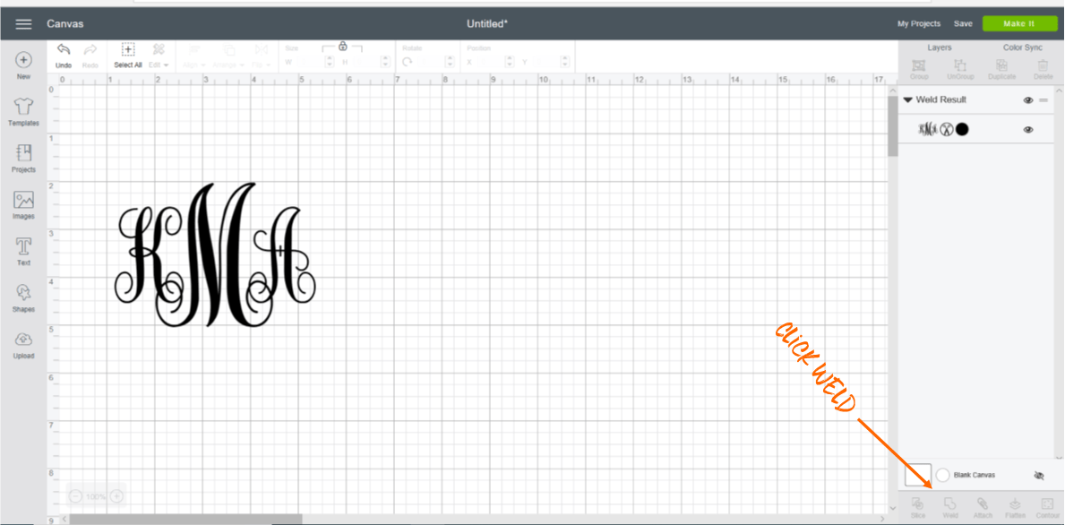Image resolution: width=1065 pixels, height=525 pixels.
Task: Open the Edit dropdown in the toolbar
Action: [157, 64]
